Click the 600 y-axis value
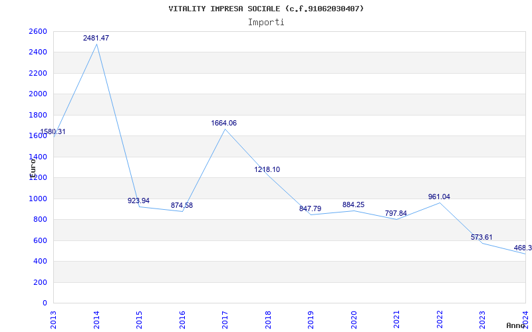Image resolution: width=532 pixels, height=332 pixels. [x=41, y=240]
